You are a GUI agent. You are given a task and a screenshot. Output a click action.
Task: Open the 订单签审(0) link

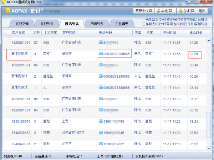(185, 20)
